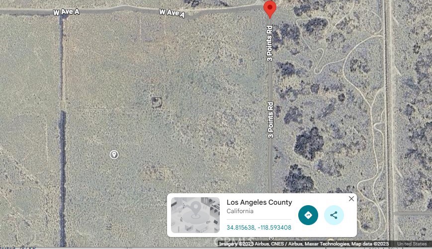Screen dimensions: 432x249
Task: Close the Los Angeles County info card
Action: click(x=351, y=199)
